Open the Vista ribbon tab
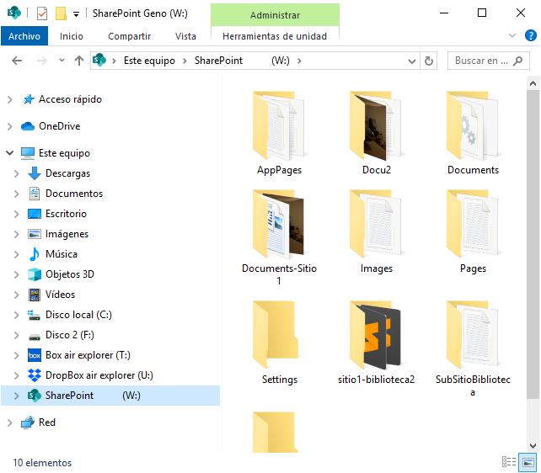The height and width of the screenshot is (473, 541). pos(185,36)
